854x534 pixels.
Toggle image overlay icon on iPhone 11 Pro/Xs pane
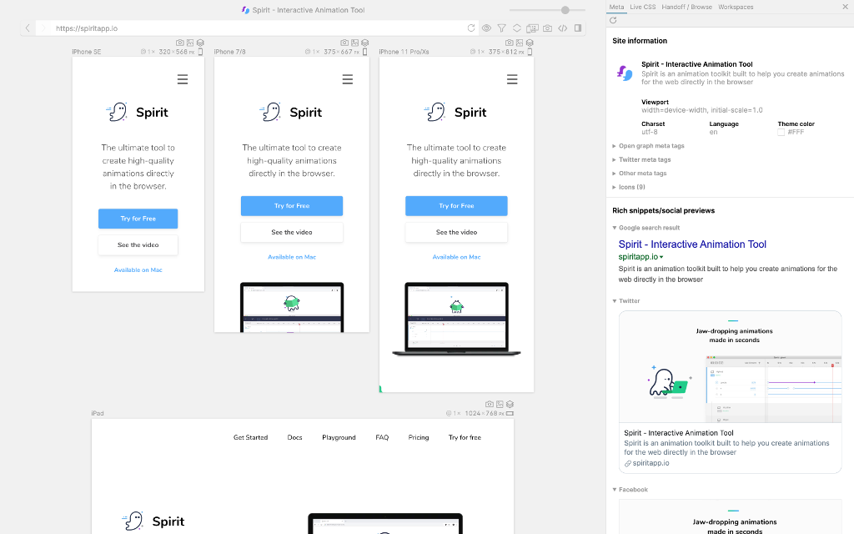(520, 43)
